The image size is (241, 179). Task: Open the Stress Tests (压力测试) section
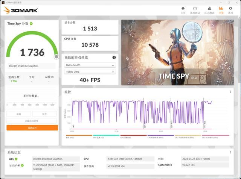209,10
